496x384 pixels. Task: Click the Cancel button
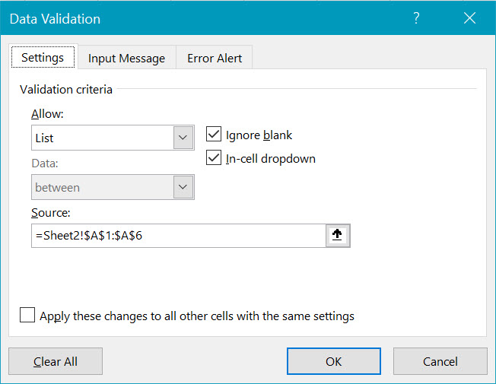[x=440, y=361]
